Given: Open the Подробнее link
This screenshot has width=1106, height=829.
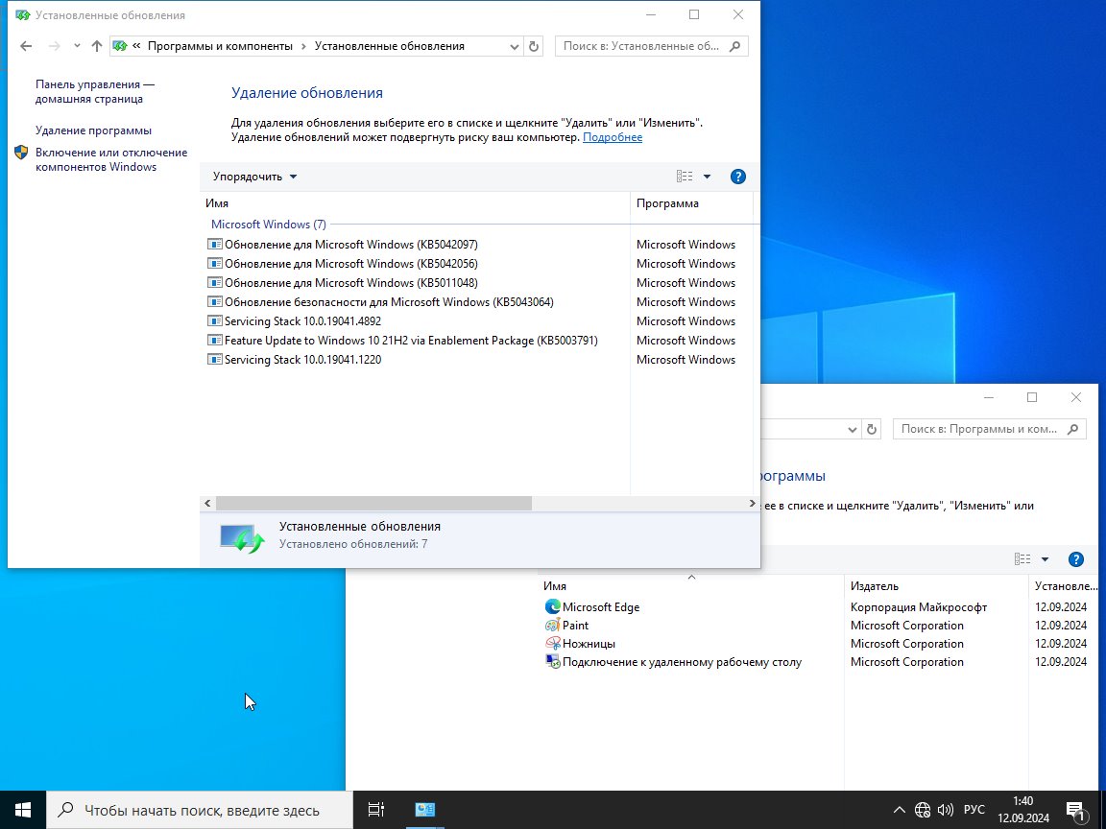Looking at the screenshot, I should (x=613, y=137).
